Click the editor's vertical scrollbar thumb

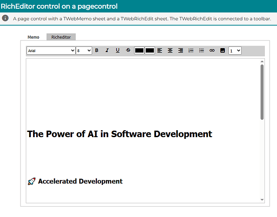[x=262, y=92]
